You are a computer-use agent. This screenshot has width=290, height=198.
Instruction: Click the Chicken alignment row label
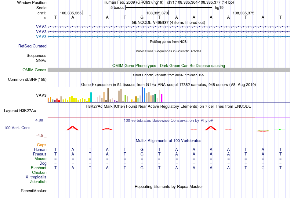pyautogui.click(x=39, y=172)
